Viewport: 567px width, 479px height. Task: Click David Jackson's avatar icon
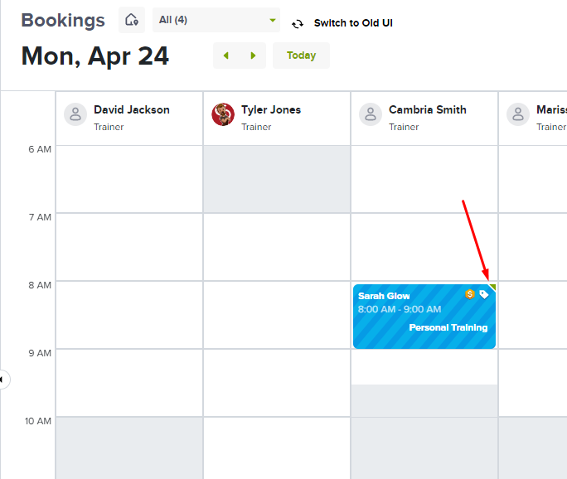pos(75,114)
